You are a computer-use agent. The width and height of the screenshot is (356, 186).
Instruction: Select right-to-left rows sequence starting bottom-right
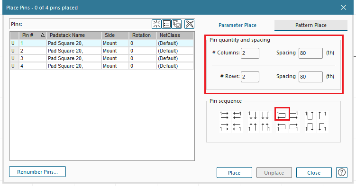(237, 127)
